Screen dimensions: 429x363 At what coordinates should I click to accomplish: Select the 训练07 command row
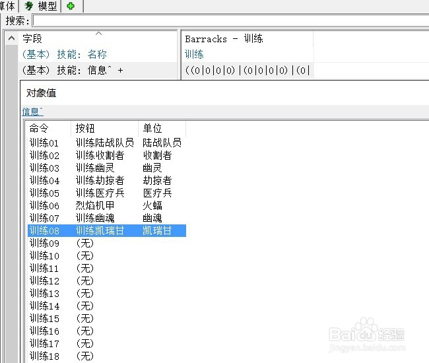point(44,218)
